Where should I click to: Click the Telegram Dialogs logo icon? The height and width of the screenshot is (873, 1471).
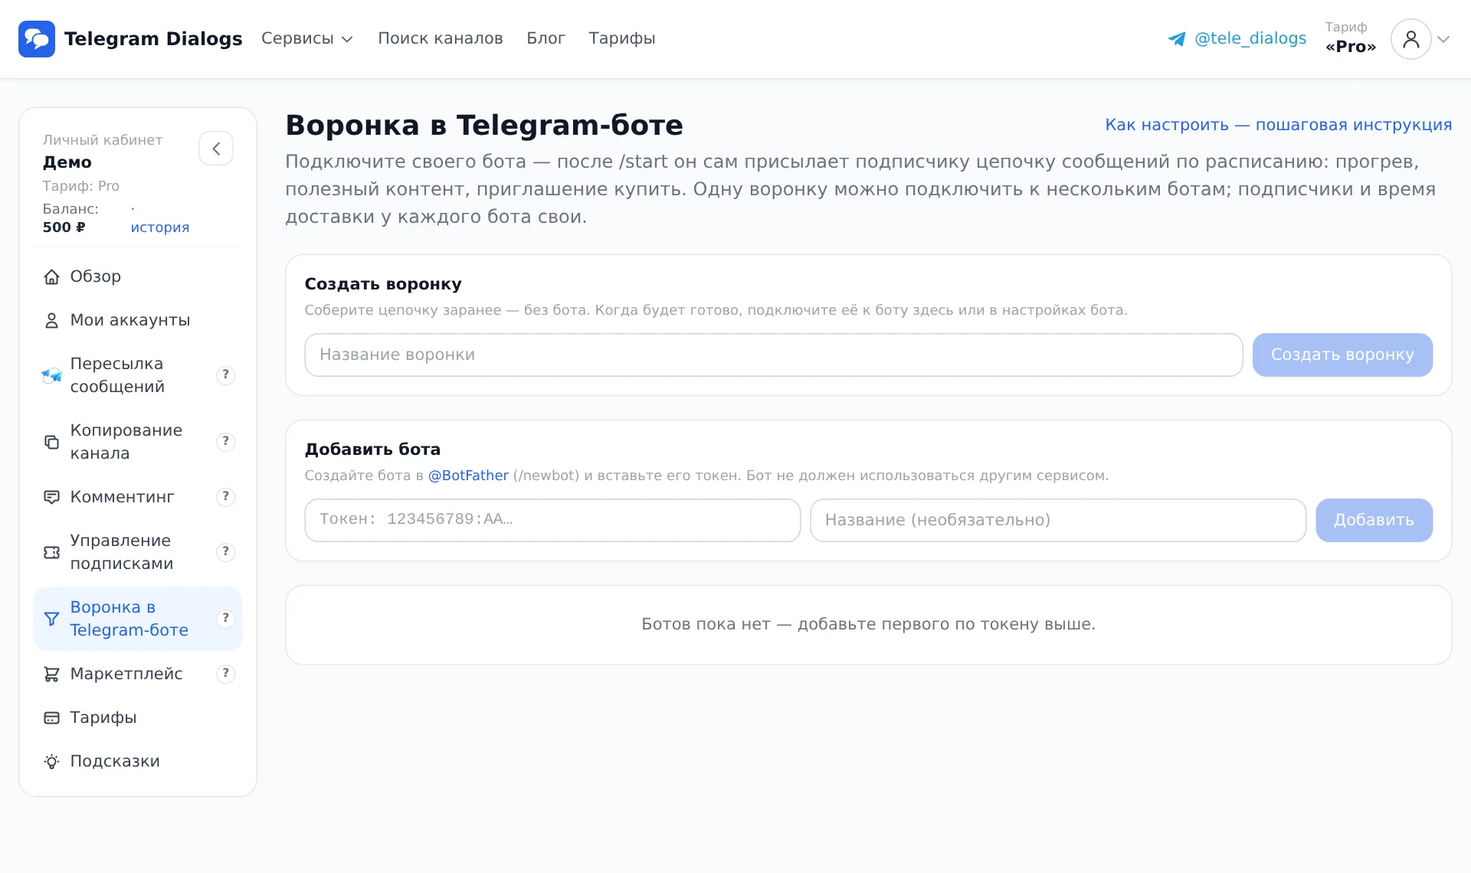coord(37,39)
